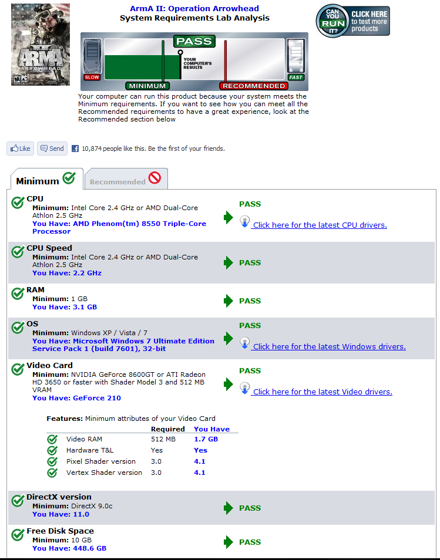Click the green checkmark beside Free Disk Space
The height and width of the screenshot is (560, 440).
click(x=18, y=535)
